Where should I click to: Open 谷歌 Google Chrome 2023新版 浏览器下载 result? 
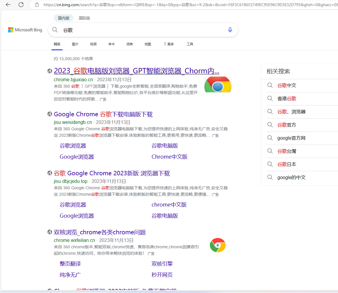tap(112, 173)
